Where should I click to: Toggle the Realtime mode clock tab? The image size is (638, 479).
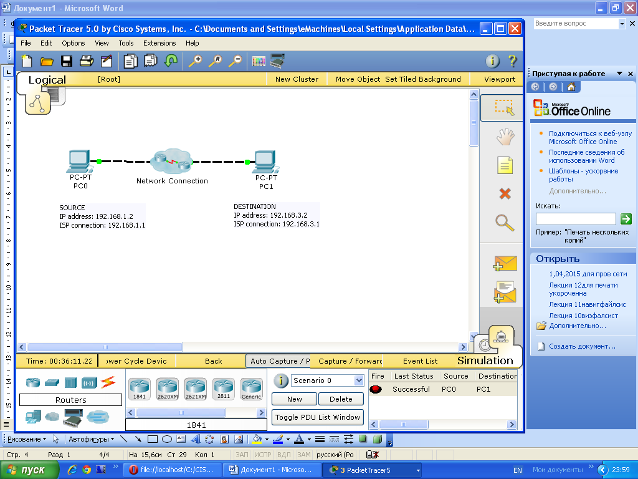point(485,345)
